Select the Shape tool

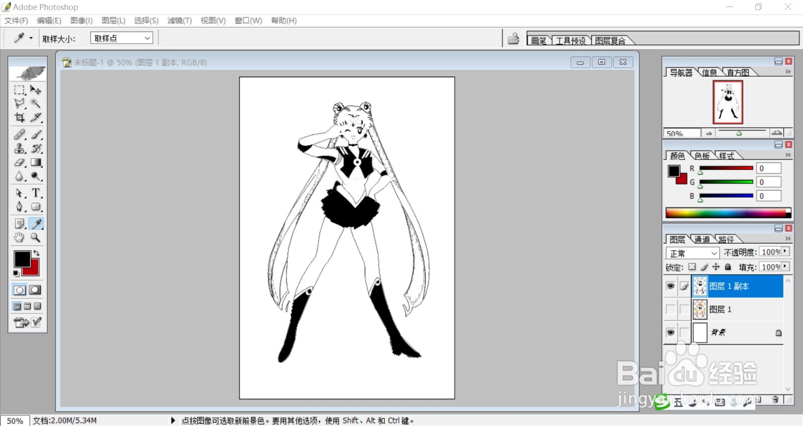point(36,207)
